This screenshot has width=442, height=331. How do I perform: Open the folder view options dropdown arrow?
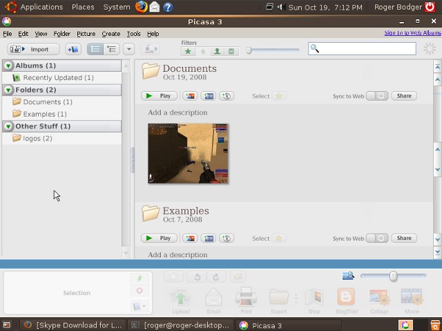(x=129, y=49)
